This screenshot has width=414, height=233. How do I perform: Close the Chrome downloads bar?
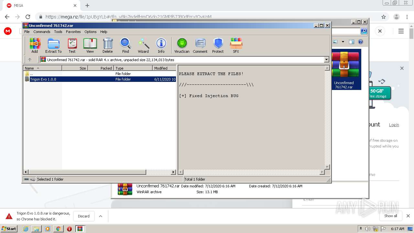point(408,216)
